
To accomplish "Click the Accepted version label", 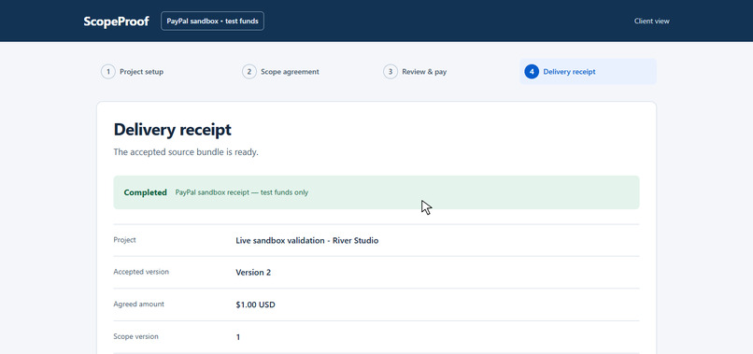I will pyautogui.click(x=141, y=272).
